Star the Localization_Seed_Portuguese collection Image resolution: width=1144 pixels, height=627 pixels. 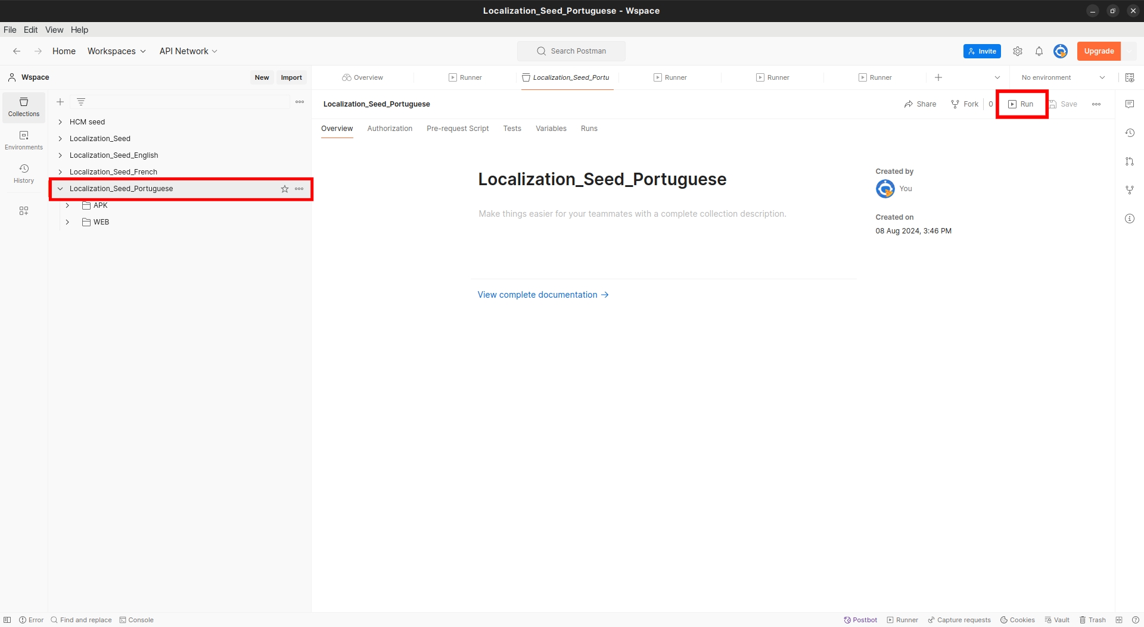pos(285,189)
